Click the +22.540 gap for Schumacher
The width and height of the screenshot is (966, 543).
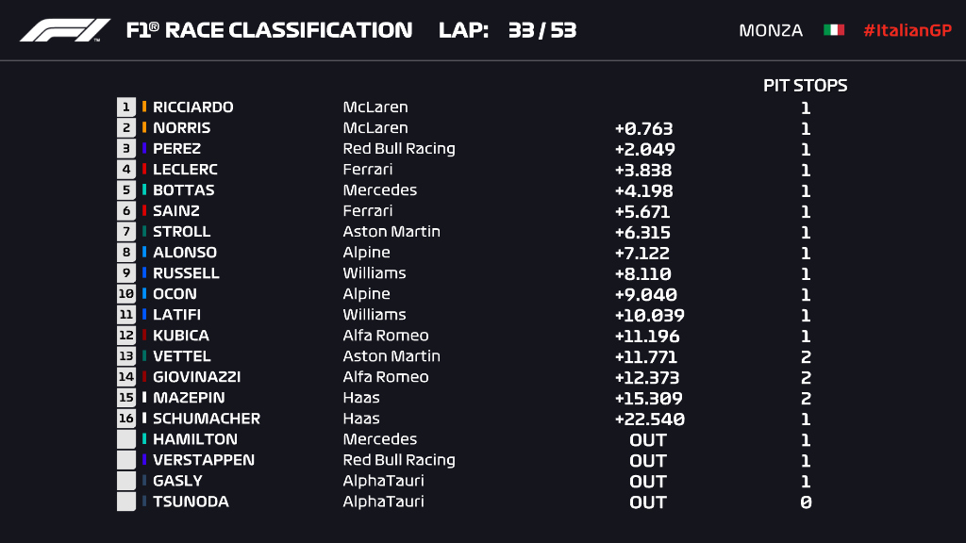tap(649, 420)
